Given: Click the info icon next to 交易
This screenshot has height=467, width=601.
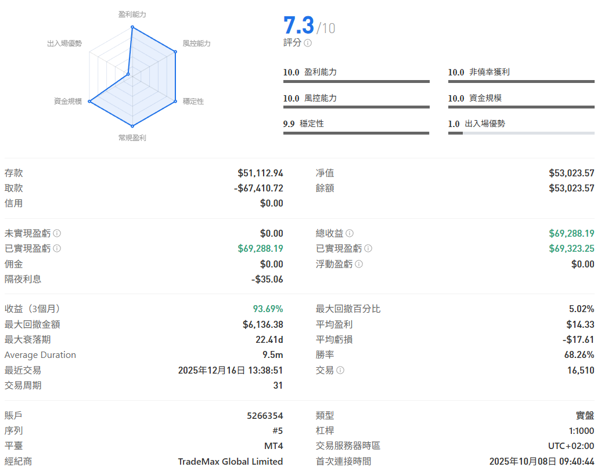Looking at the screenshot, I should point(340,370).
